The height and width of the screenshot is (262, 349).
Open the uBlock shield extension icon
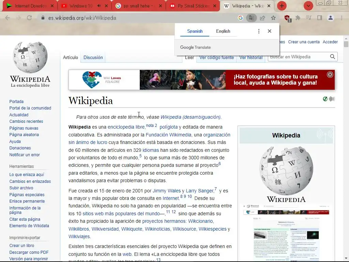287,18
